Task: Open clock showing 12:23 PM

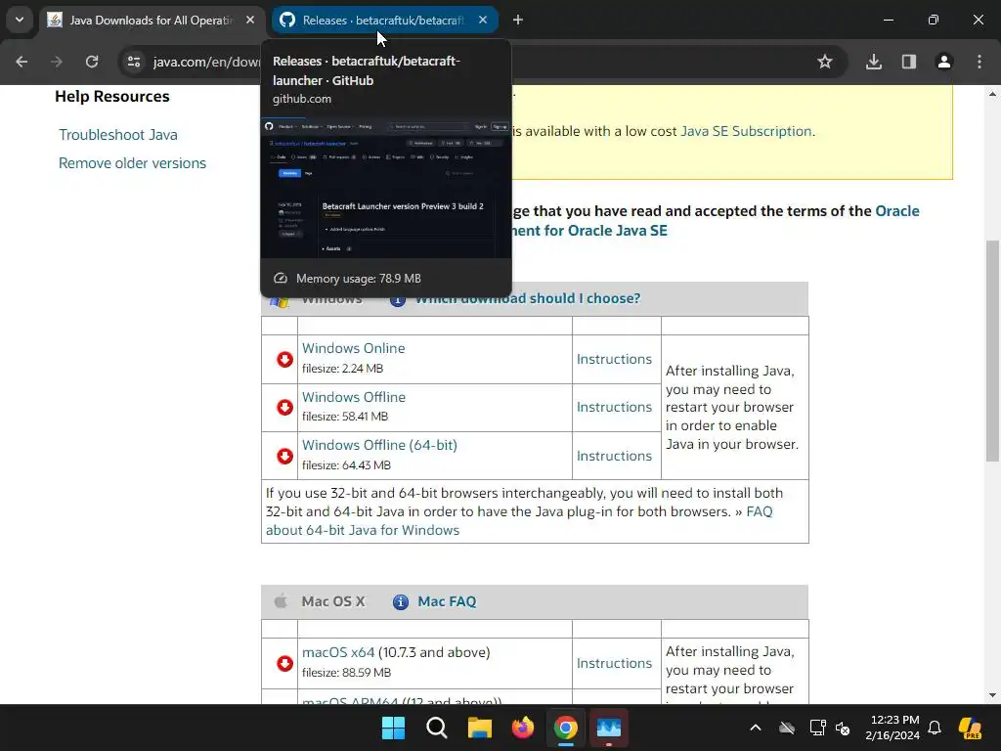Action: tap(892, 728)
